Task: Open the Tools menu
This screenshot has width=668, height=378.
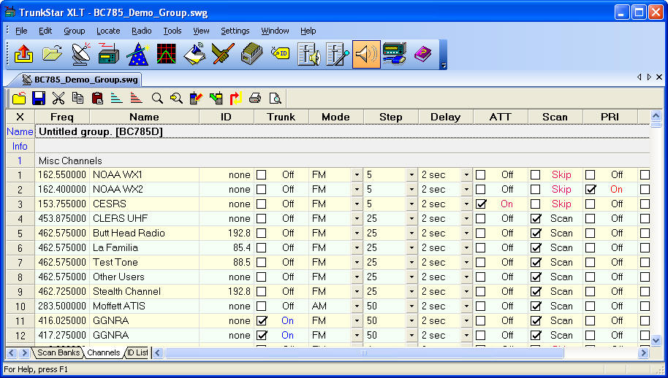Action: 172,31
